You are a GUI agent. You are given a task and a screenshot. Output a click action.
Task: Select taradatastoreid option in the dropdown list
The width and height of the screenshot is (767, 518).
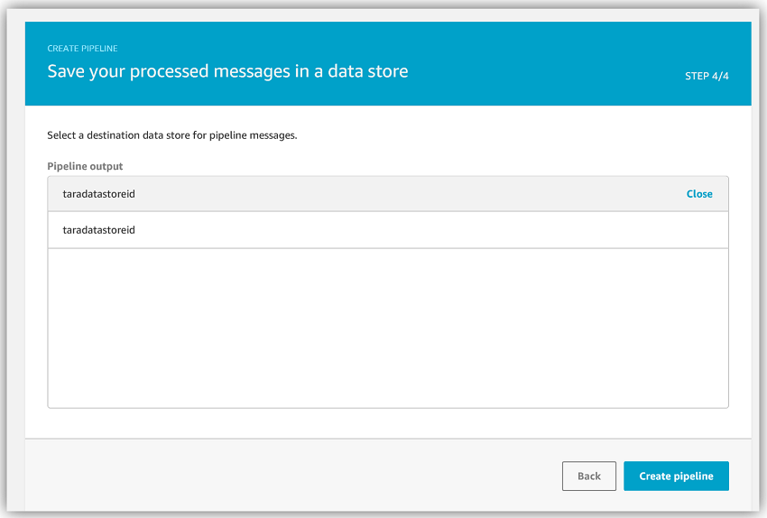coord(98,230)
